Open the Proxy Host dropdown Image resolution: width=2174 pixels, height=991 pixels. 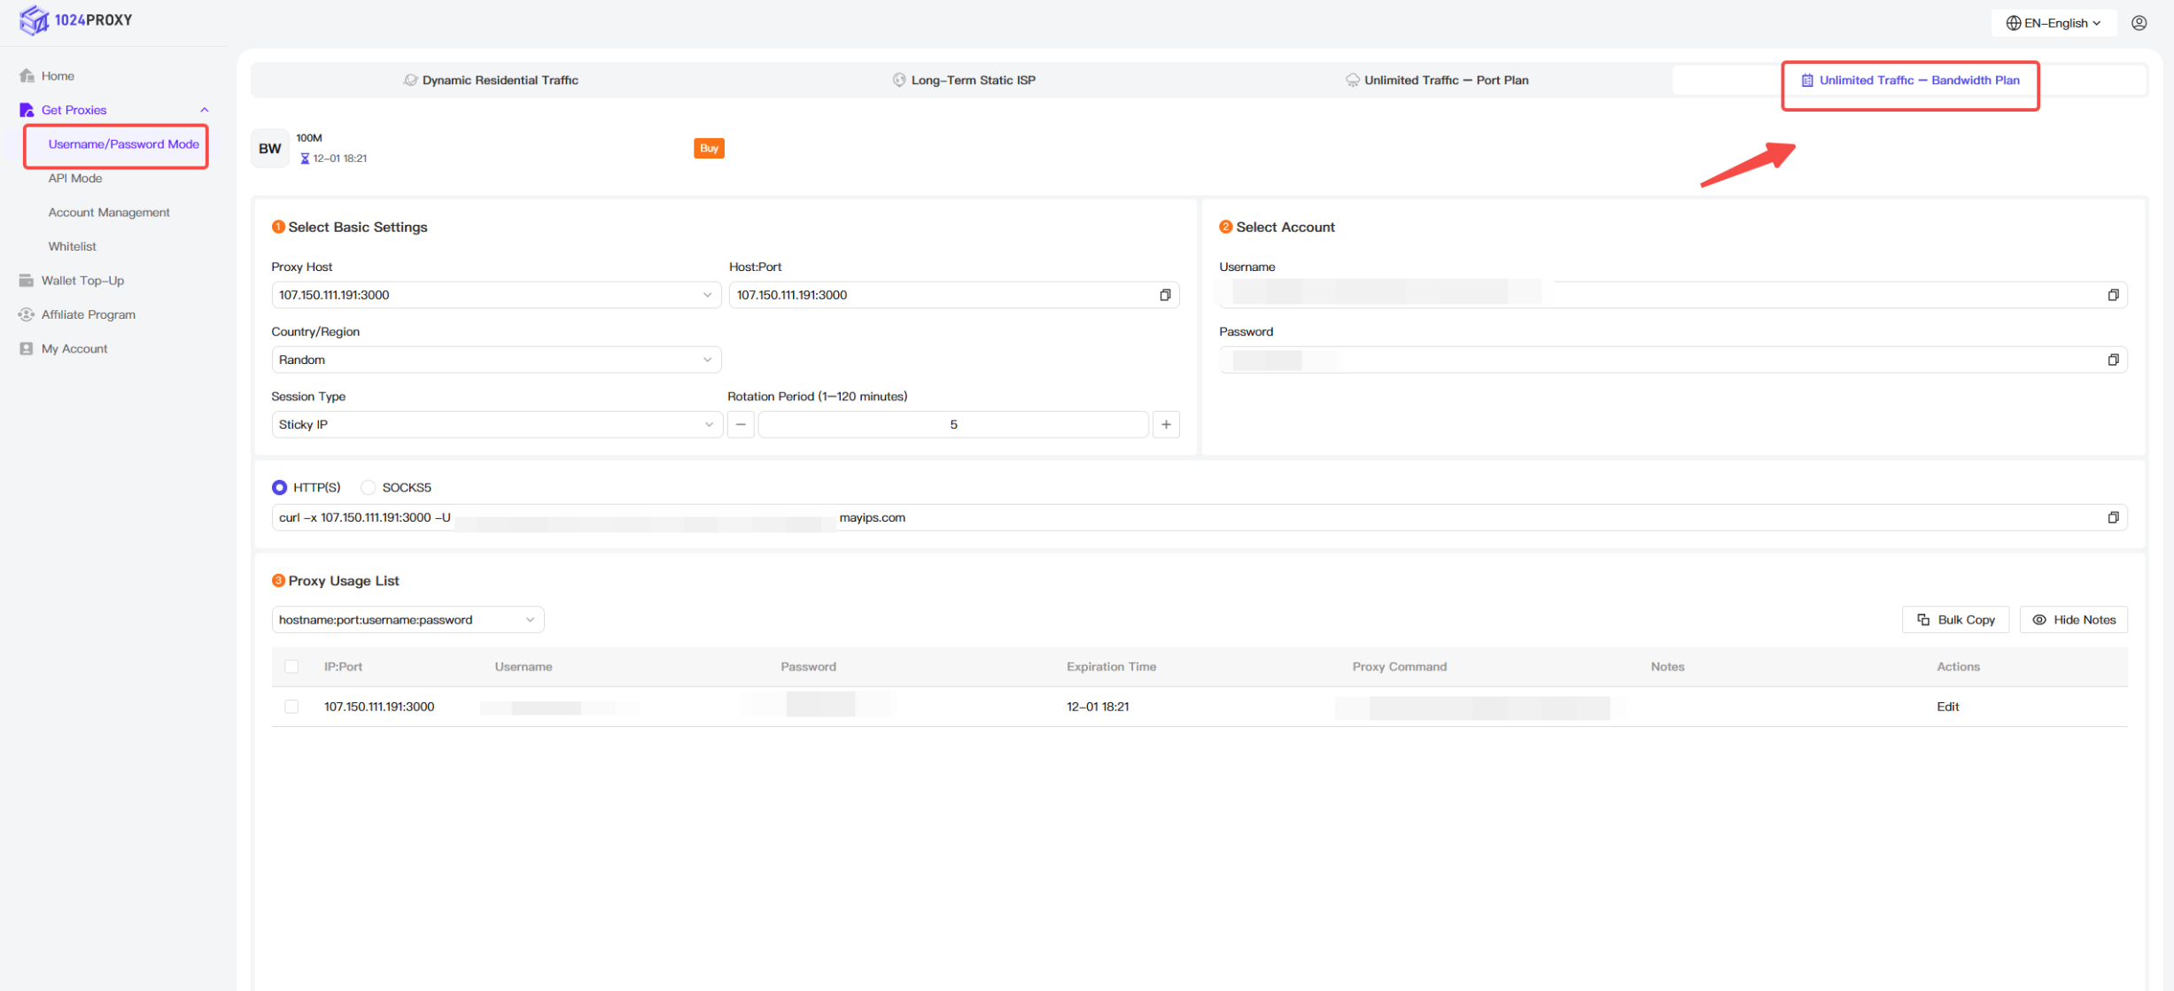tap(495, 295)
